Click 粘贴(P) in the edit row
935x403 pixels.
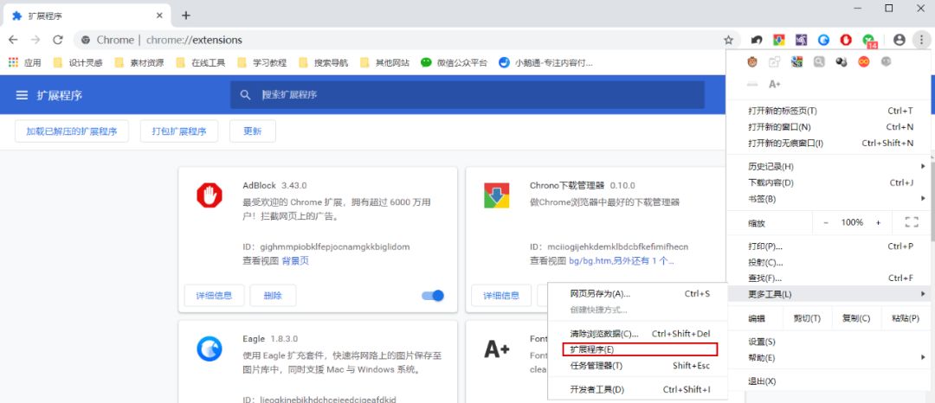coord(905,318)
